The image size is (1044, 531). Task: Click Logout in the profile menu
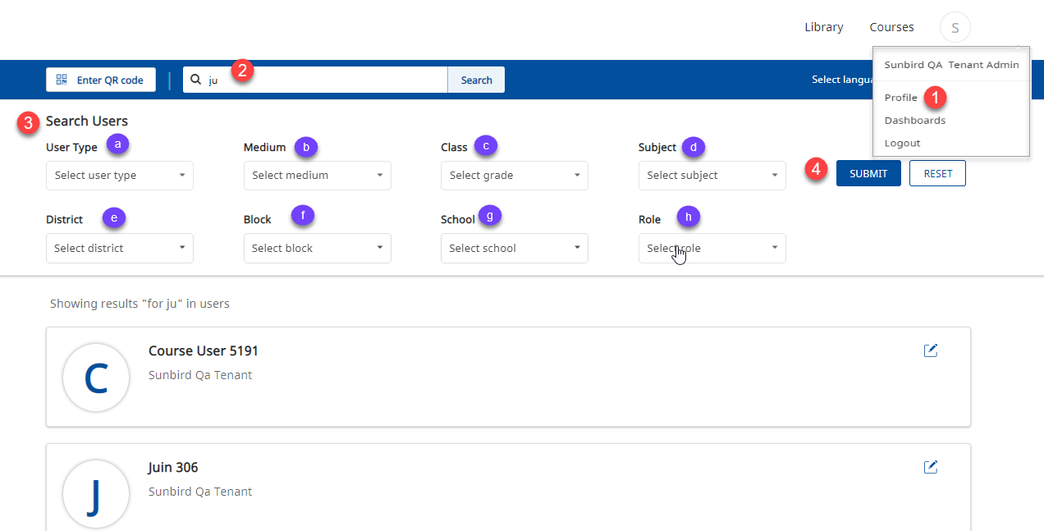[x=902, y=142]
